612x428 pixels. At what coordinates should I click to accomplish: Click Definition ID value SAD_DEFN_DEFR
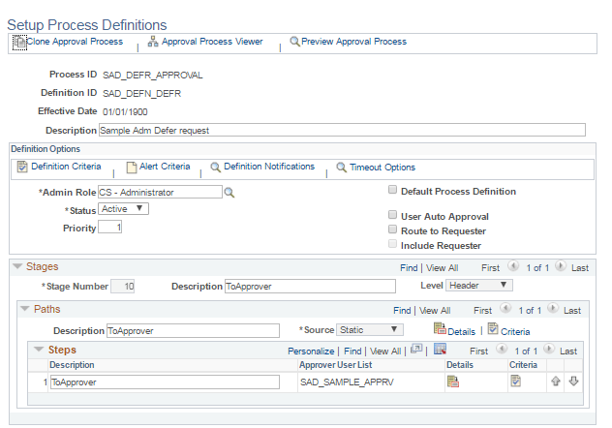[x=142, y=94]
